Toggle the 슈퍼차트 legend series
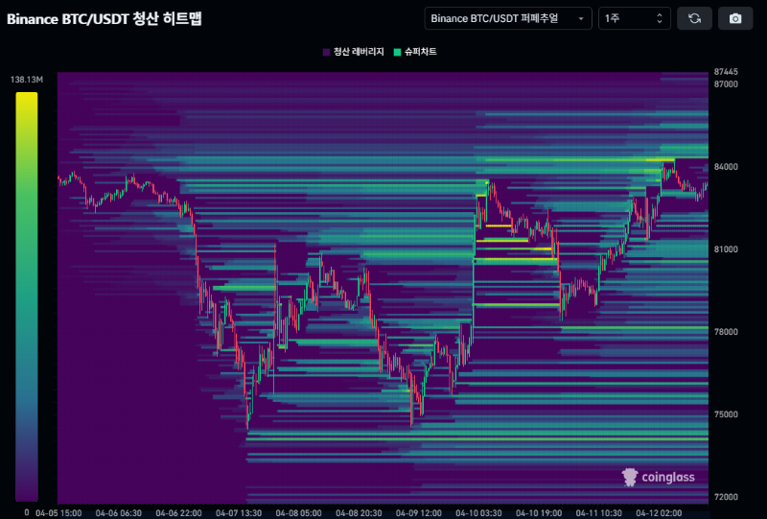This screenshot has width=767, height=519. (415, 52)
